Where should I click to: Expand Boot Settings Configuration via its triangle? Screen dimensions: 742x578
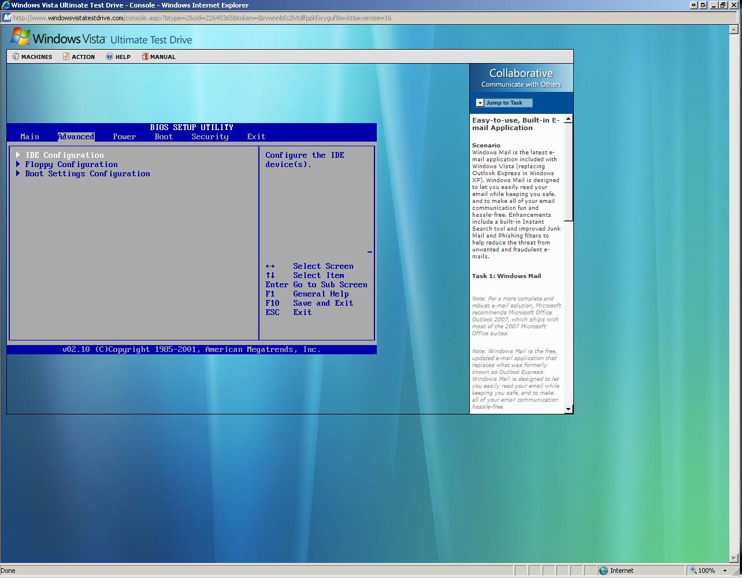(18, 173)
